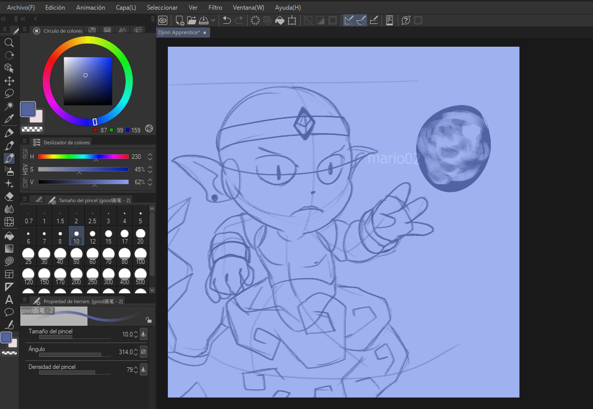Screen dimensions: 593x409
Task: Switch to the Djinn Apprentice canvas tab
Action: (x=179, y=32)
